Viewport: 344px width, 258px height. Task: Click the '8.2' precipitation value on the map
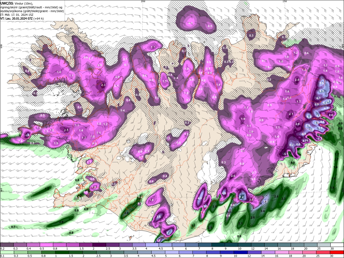point(241,197)
